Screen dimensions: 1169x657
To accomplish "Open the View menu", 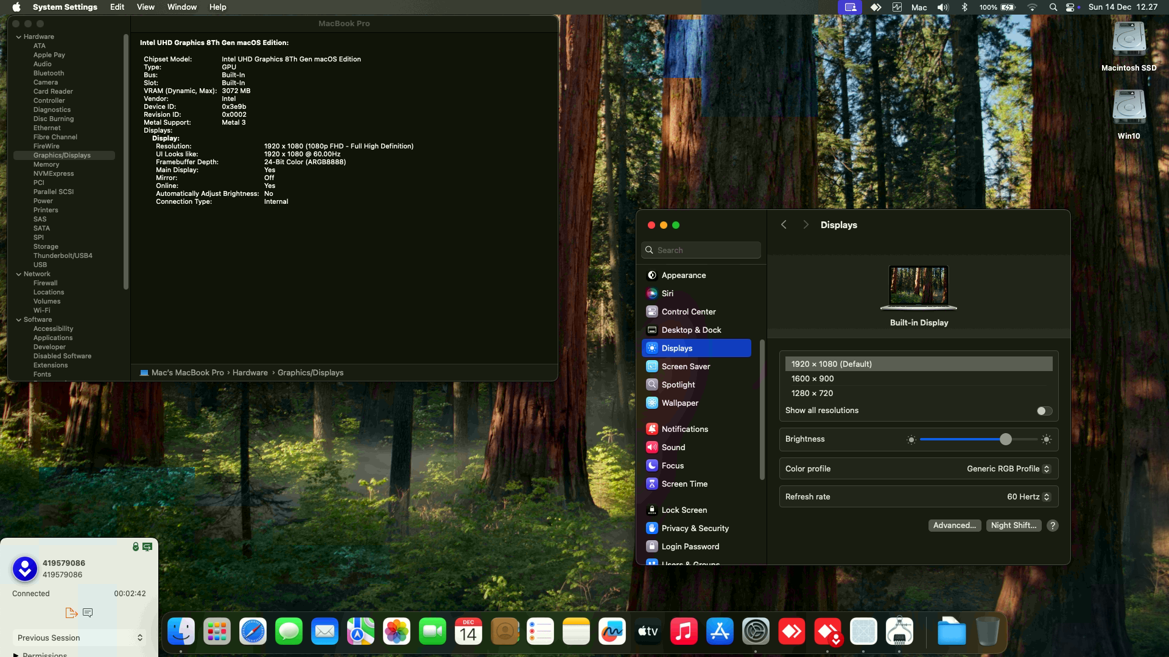I will coord(146,7).
